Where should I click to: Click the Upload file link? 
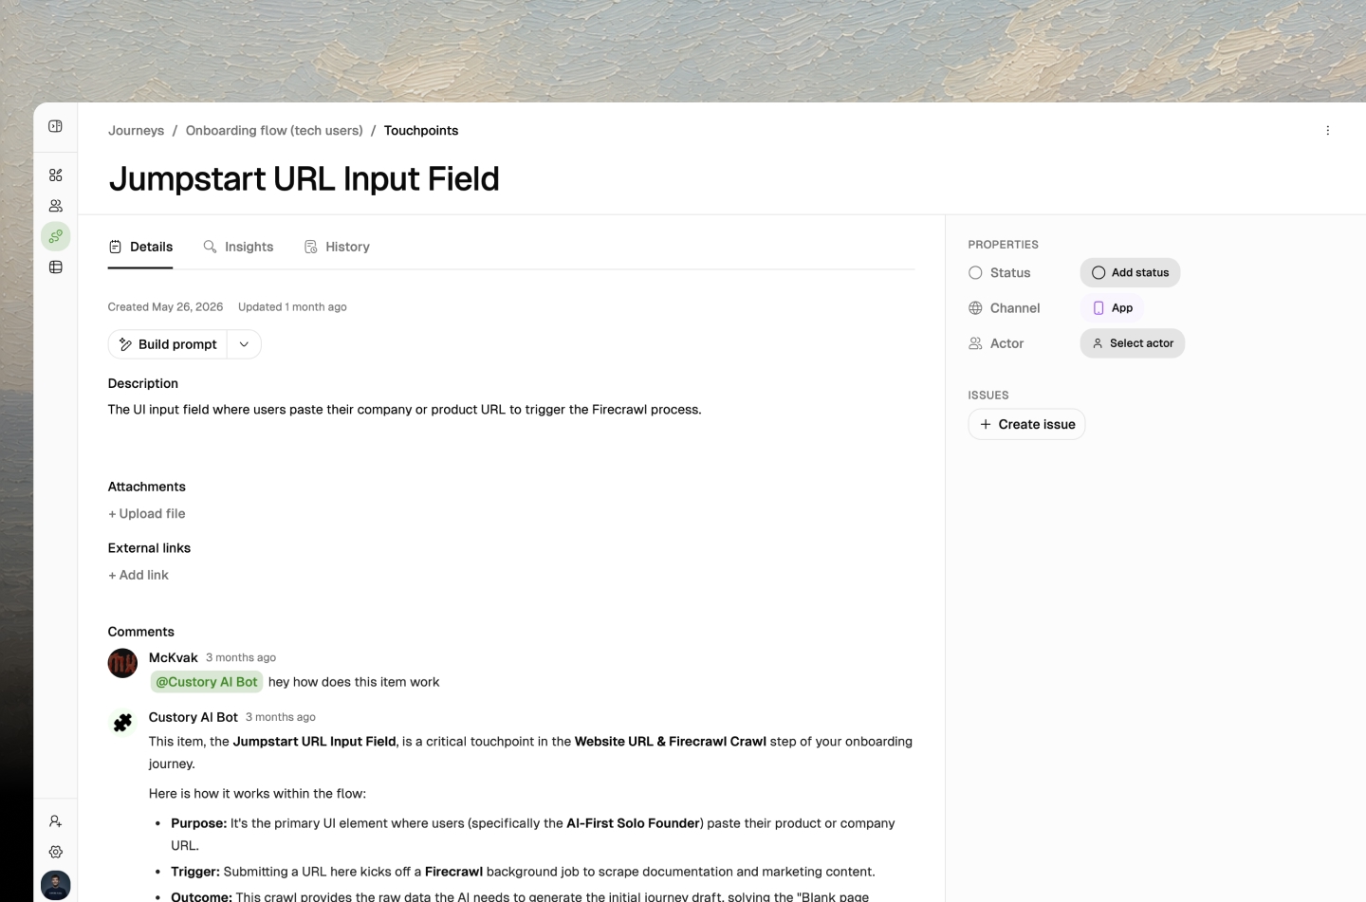[x=147, y=513]
